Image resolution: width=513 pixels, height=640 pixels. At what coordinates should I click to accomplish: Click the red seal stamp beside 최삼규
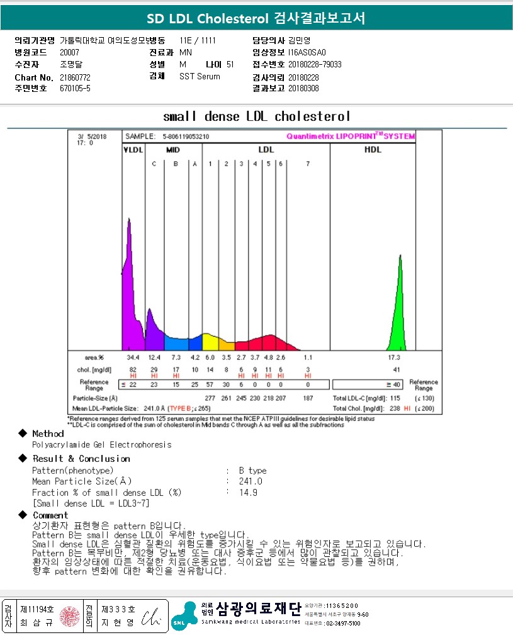pyautogui.click(x=70, y=616)
